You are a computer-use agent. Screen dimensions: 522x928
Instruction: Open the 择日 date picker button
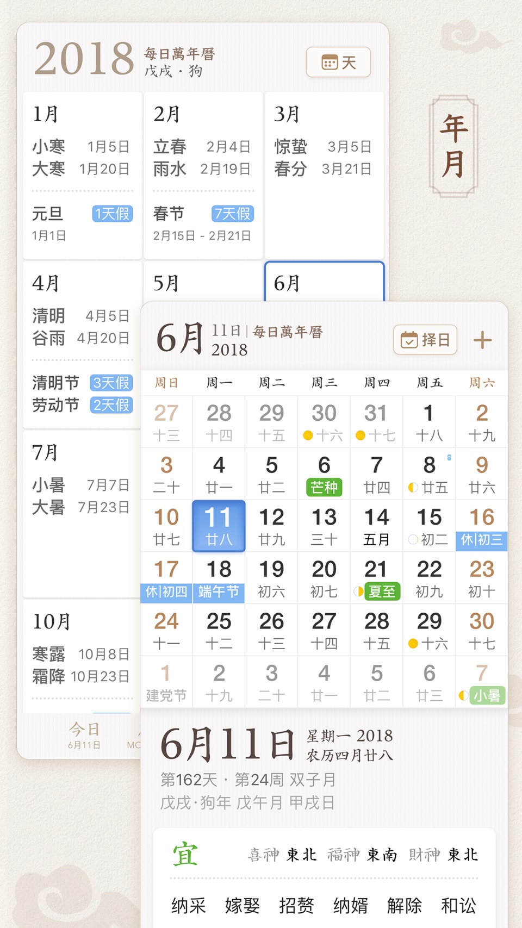(425, 340)
